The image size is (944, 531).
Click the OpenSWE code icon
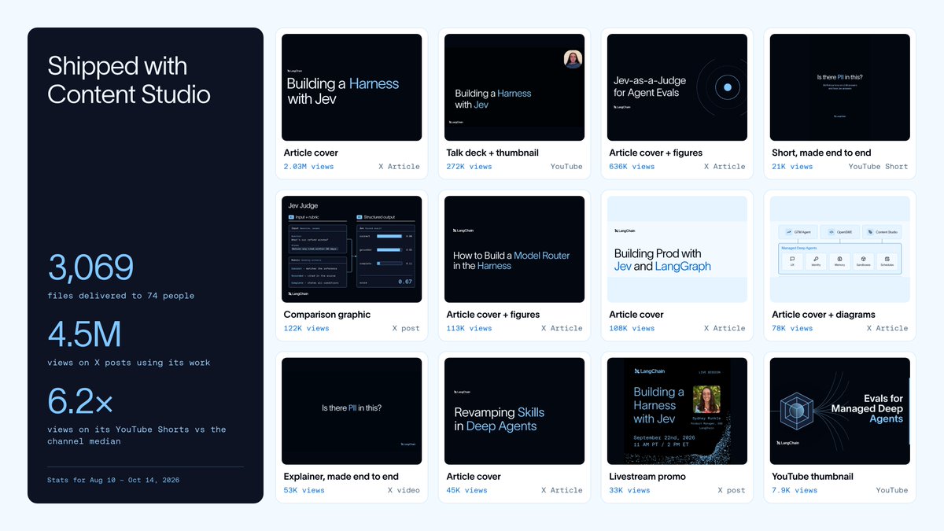click(831, 232)
